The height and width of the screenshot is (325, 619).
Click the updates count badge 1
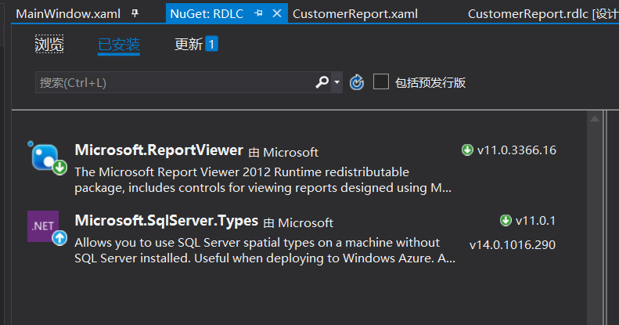pos(211,44)
